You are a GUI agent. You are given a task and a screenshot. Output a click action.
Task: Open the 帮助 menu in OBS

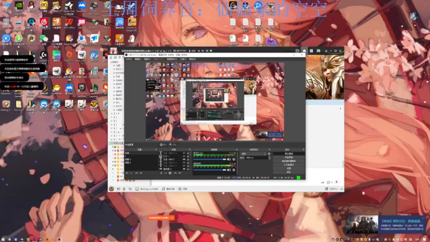coord(192,59)
